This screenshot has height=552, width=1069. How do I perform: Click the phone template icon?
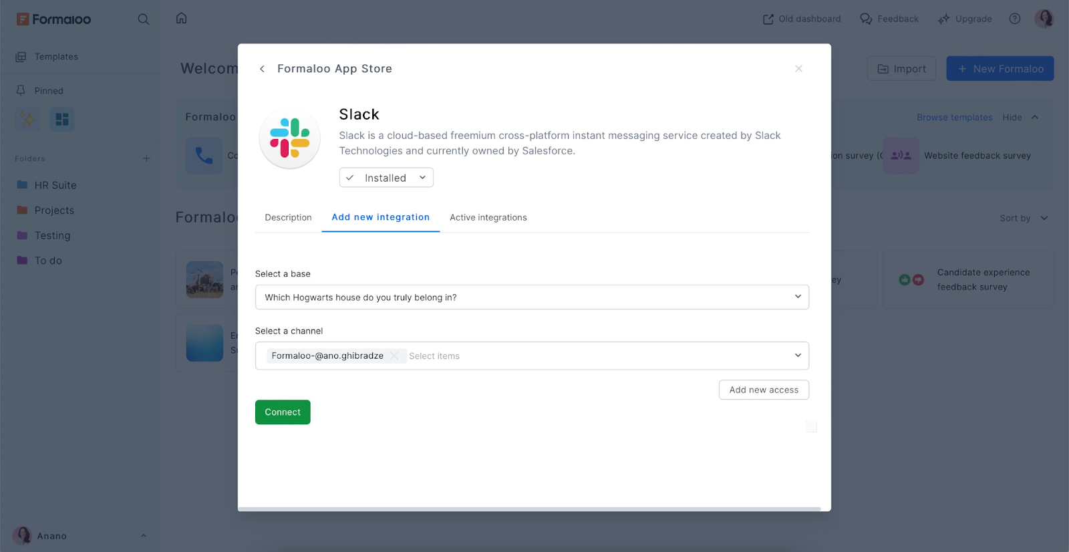[204, 156]
